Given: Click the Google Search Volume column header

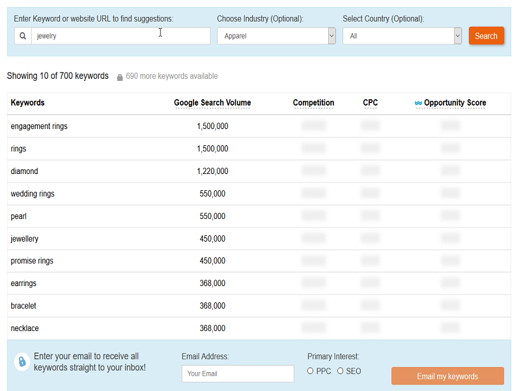Looking at the screenshot, I should 212,103.
